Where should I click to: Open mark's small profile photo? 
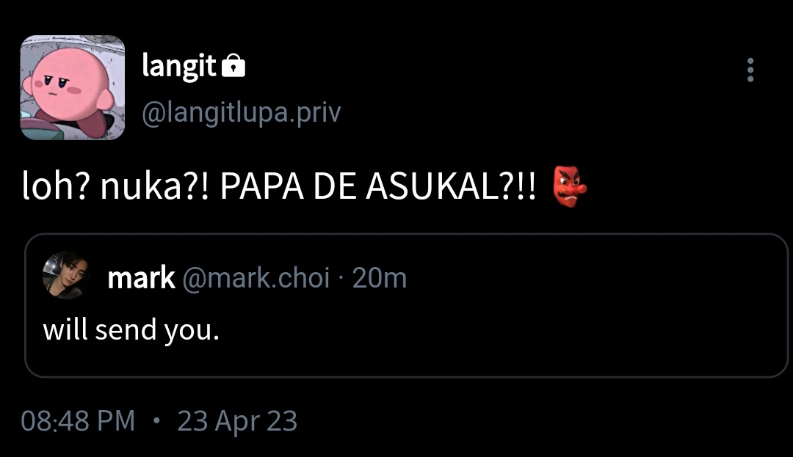click(x=66, y=275)
